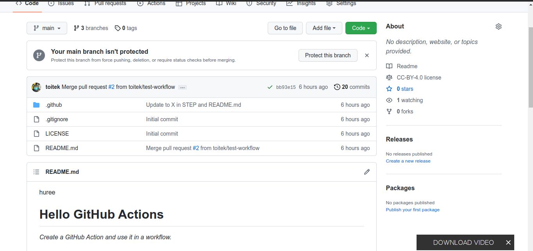Viewport: 533px width, 251px height.
Task: Open LICENSE 'Initial commit' message
Action: click(x=162, y=134)
